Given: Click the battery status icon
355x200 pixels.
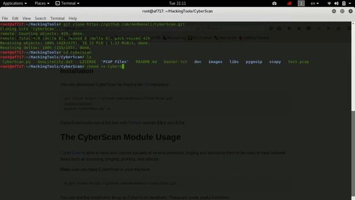Looking at the screenshot, I should pyautogui.click(x=344, y=3).
